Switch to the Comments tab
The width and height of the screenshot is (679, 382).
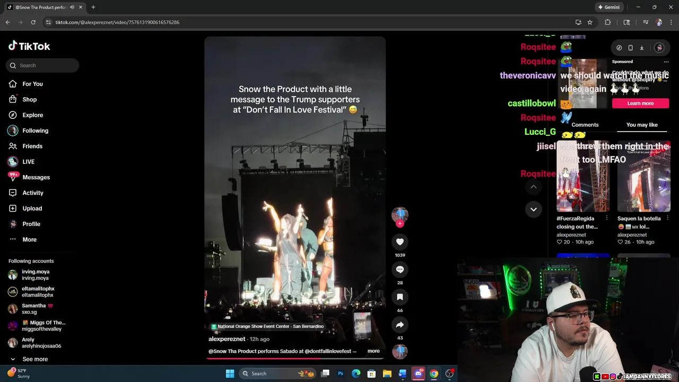point(585,125)
